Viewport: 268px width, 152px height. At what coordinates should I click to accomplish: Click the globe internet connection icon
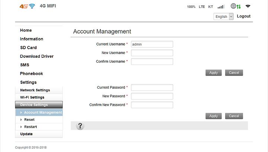tap(233, 6)
